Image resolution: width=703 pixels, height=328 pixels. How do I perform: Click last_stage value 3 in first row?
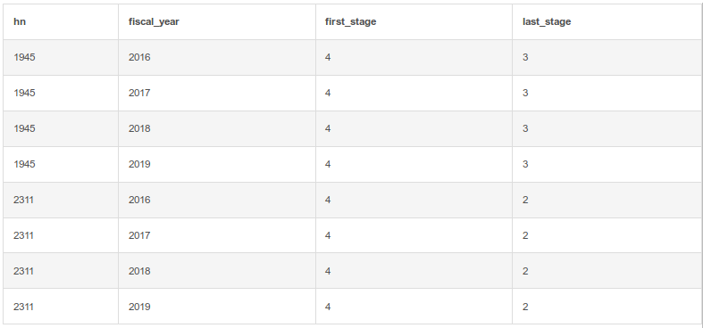(525, 57)
